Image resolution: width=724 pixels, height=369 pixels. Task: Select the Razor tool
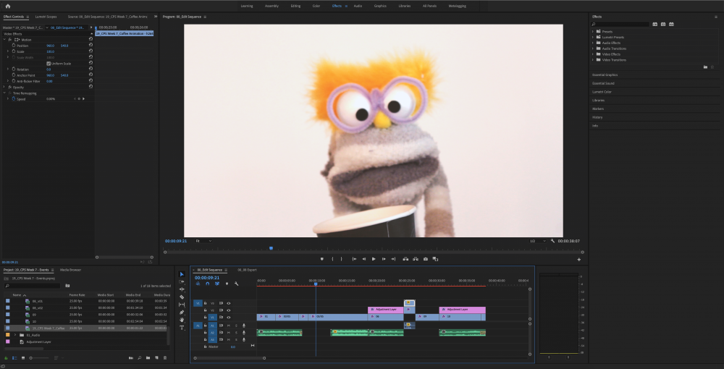182,297
